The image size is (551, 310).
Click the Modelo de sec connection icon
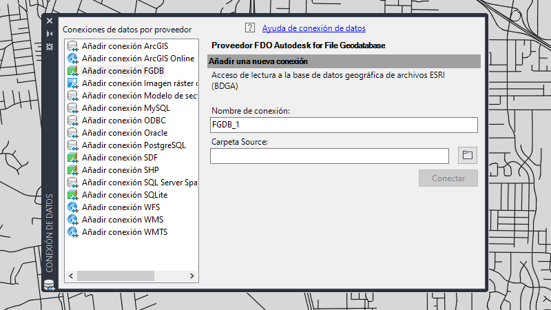[73, 96]
